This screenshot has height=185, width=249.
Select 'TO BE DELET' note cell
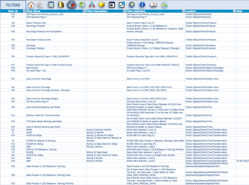click(243, 161)
